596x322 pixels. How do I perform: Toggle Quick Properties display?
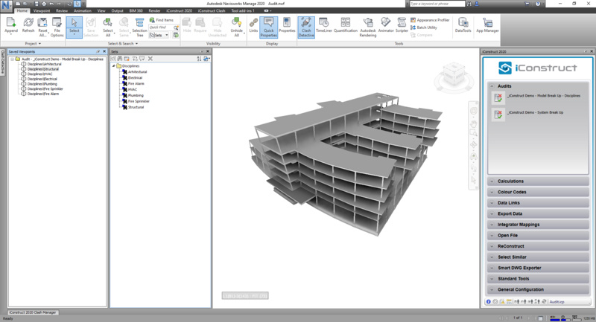pyautogui.click(x=269, y=27)
